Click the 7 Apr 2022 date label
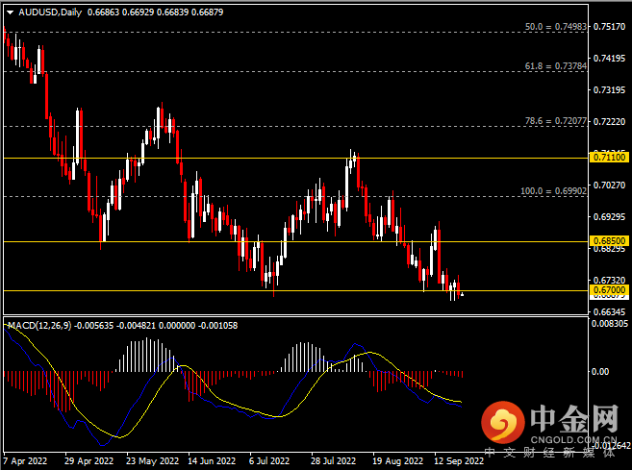Image resolution: width=632 pixels, height=470 pixels. pos(25,460)
